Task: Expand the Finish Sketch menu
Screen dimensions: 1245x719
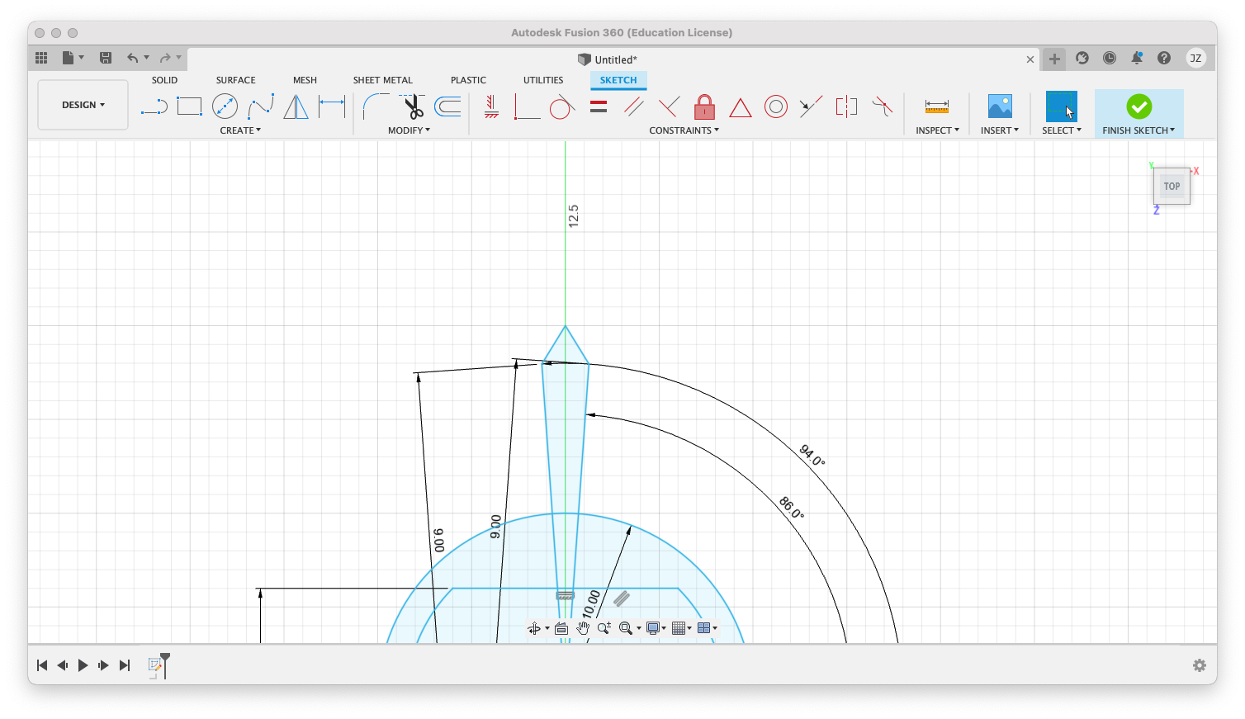Action: (1138, 130)
